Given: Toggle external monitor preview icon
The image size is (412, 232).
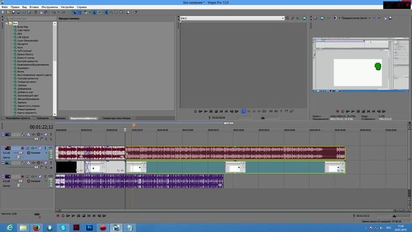Looking at the screenshot, I should coord(322,18).
